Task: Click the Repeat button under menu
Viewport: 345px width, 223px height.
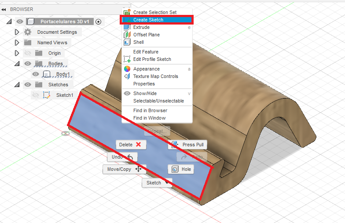Action: tap(157, 131)
